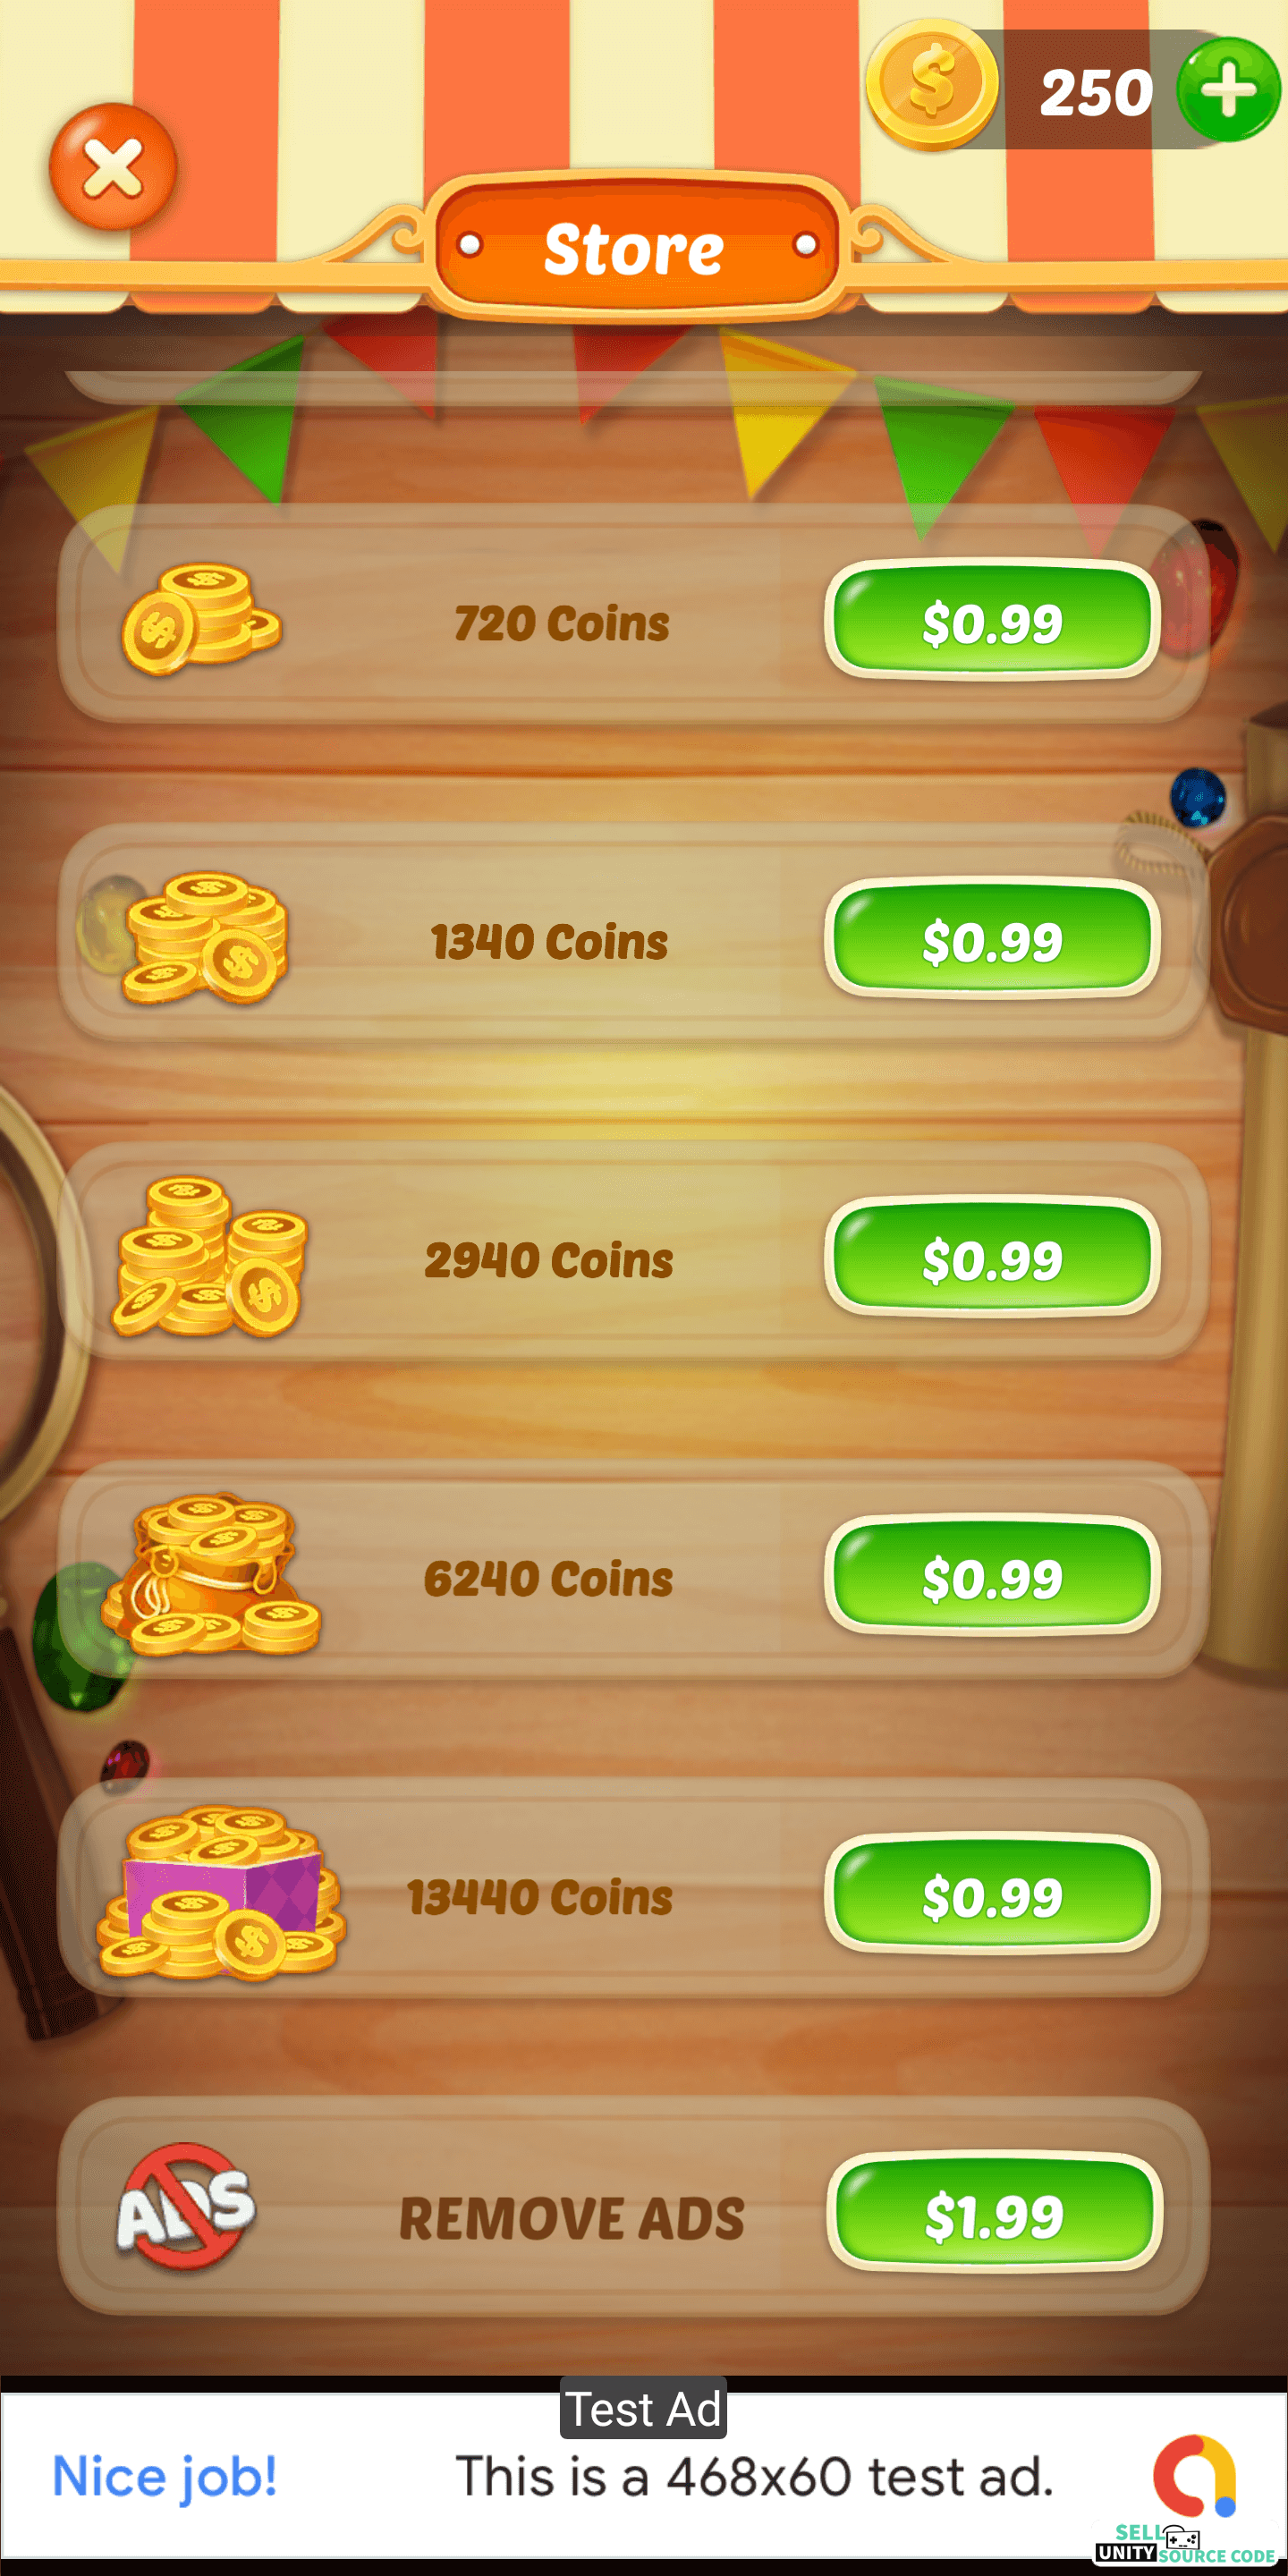1288x2576 pixels.
Task: Tap the 2940 Coins stacked coins icon
Action: point(210,1257)
